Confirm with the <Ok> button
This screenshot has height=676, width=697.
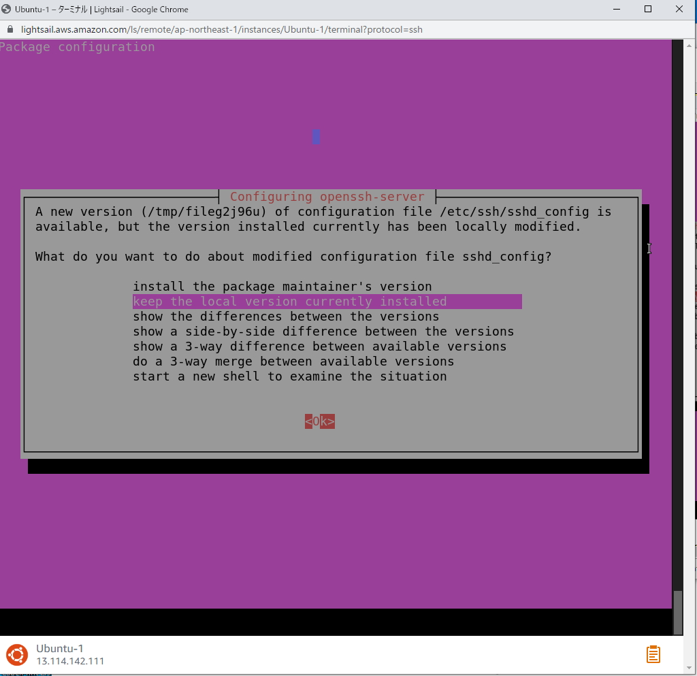point(320,421)
